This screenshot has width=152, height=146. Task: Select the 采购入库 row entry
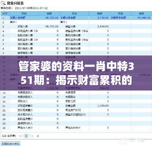pos(23,27)
